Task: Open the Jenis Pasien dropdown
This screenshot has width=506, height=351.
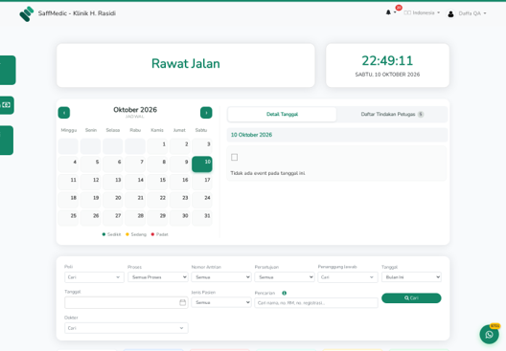Action: pos(221,302)
